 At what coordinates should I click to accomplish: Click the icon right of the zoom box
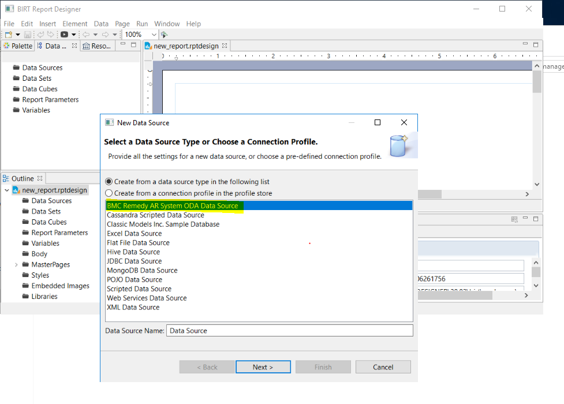coord(164,35)
